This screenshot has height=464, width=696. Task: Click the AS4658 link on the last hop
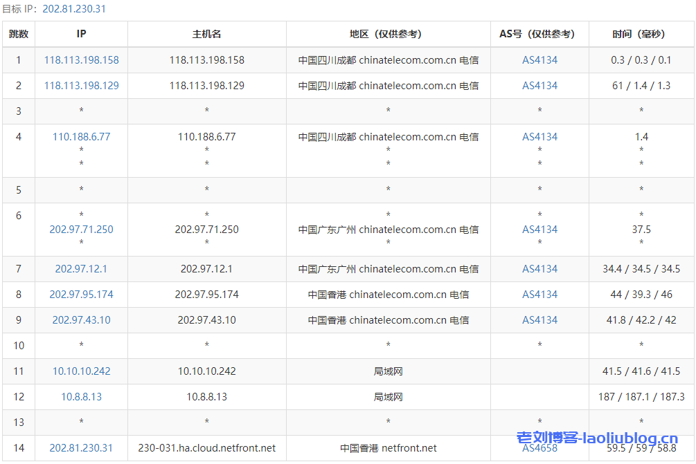click(x=539, y=448)
